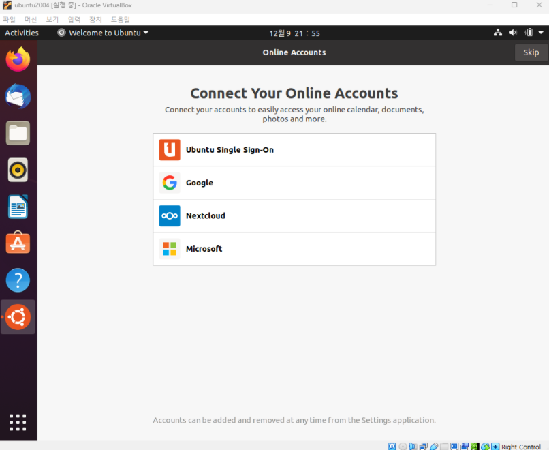
Task: Launch Thunderbird mail from the dock
Action: (18, 96)
